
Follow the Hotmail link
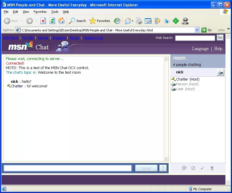[x=43, y=38]
